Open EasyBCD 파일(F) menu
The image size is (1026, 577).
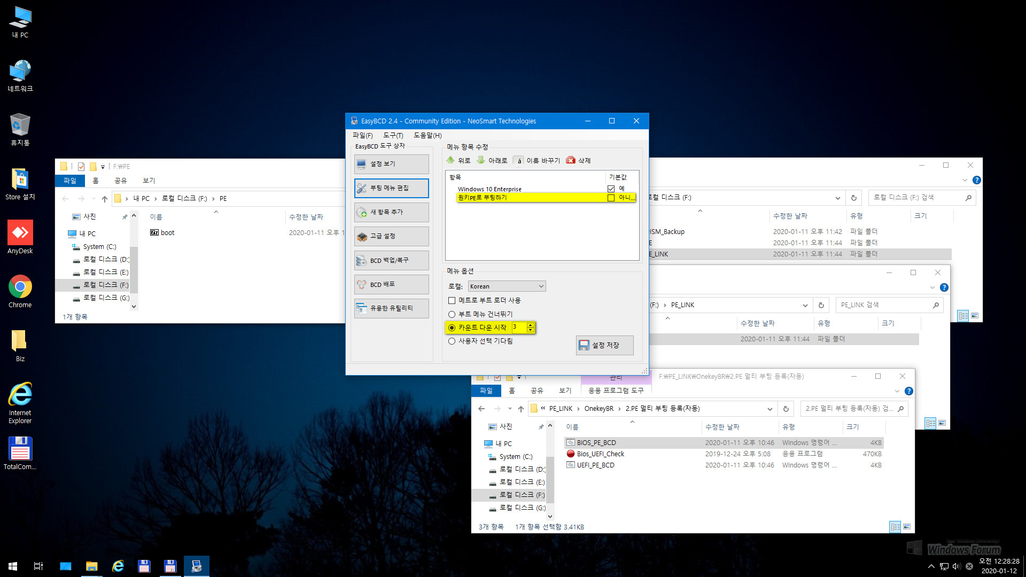pyautogui.click(x=362, y=136)
